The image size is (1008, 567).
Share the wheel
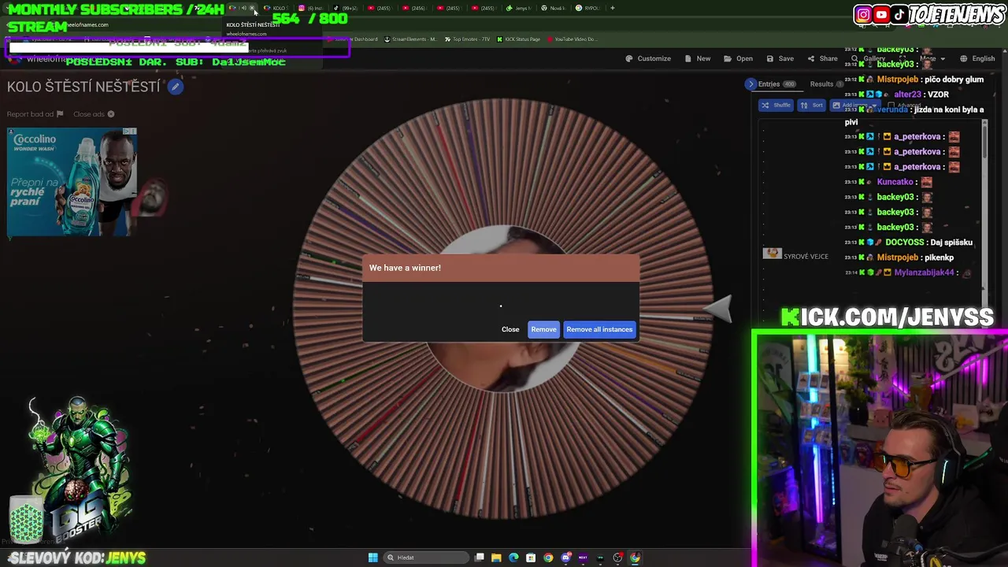click(x=822, y=58)
